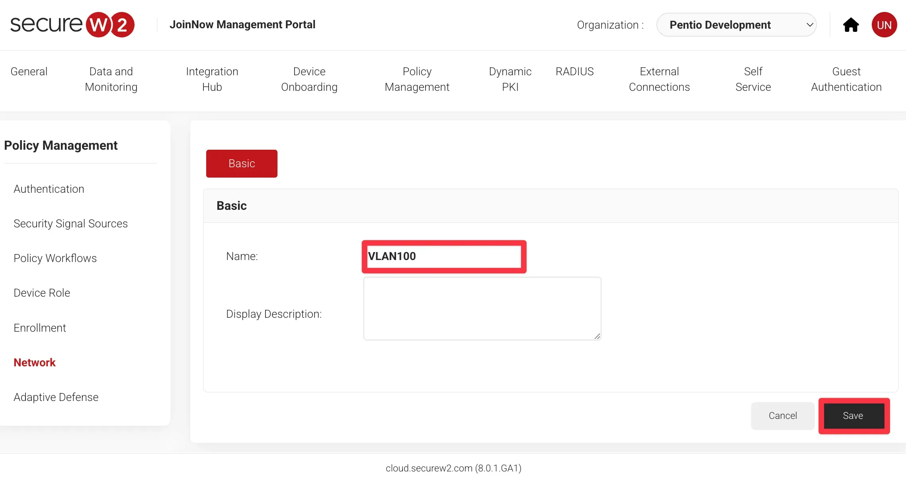This screenshot has width=906, height=481.
Task: Switch to the red Basic tab
Action: pos(242,163)
